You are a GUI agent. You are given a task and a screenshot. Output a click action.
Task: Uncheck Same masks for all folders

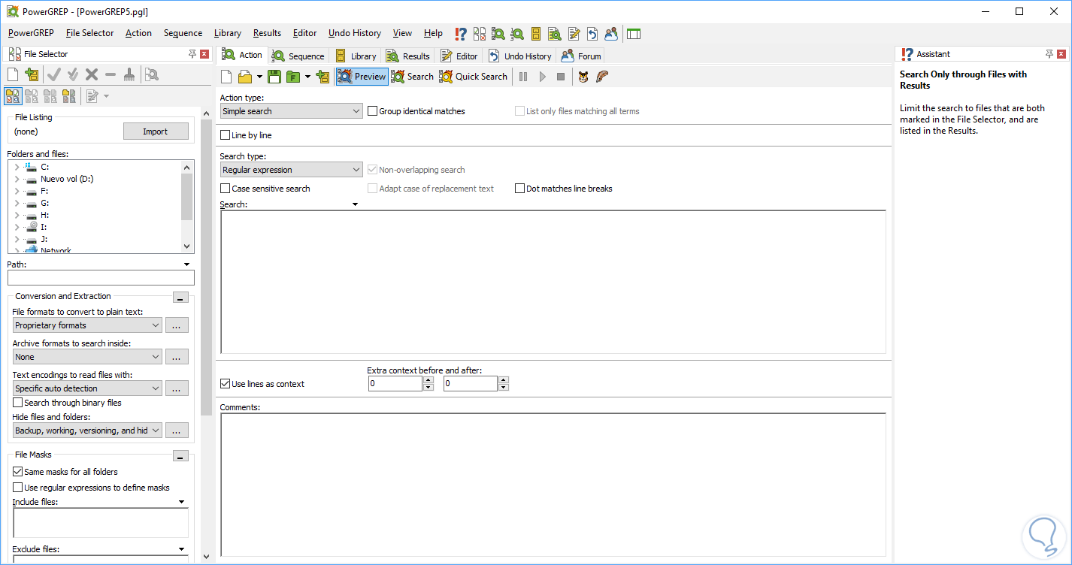tap(18, 472)
